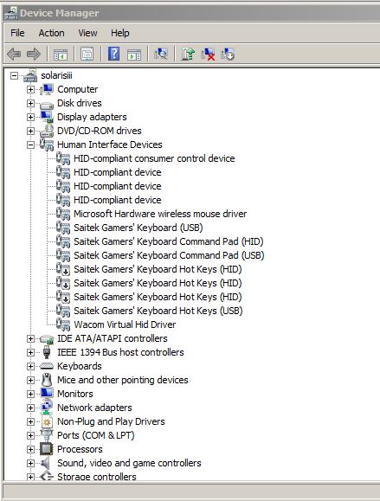Expand Sound, video and game controllers
The image size is (380, 501).
30,463
